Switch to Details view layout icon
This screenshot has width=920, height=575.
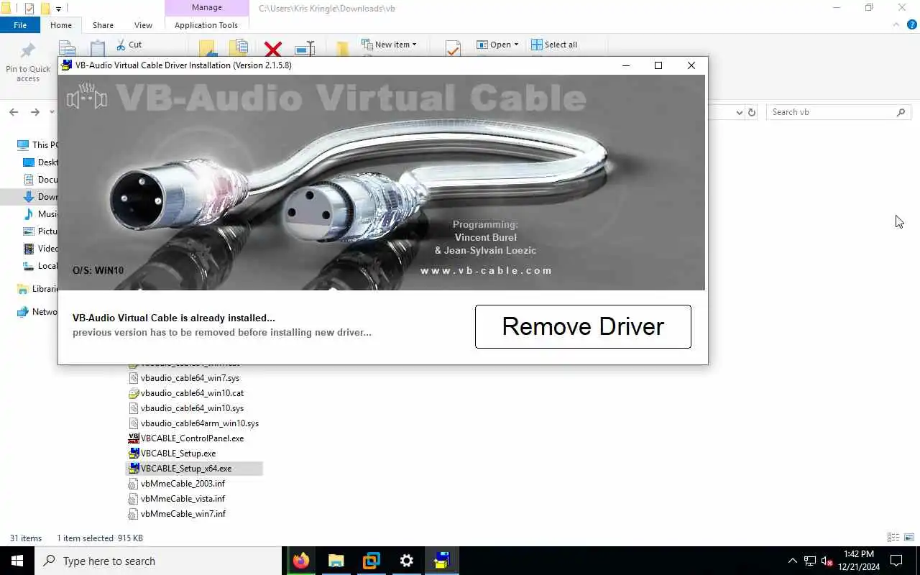point(893,538)
